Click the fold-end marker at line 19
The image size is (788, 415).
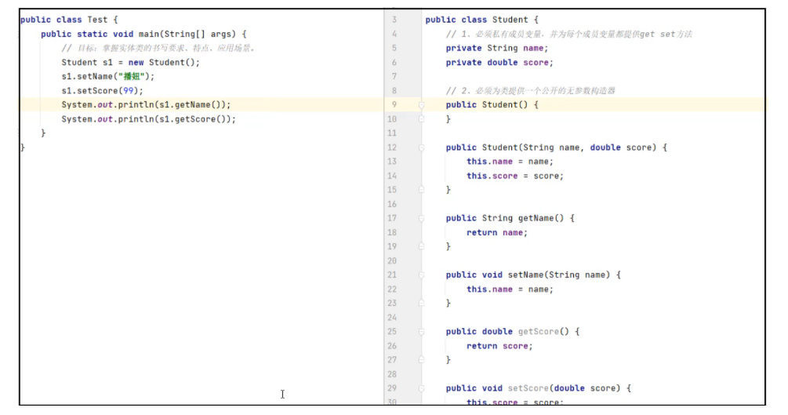421,246
